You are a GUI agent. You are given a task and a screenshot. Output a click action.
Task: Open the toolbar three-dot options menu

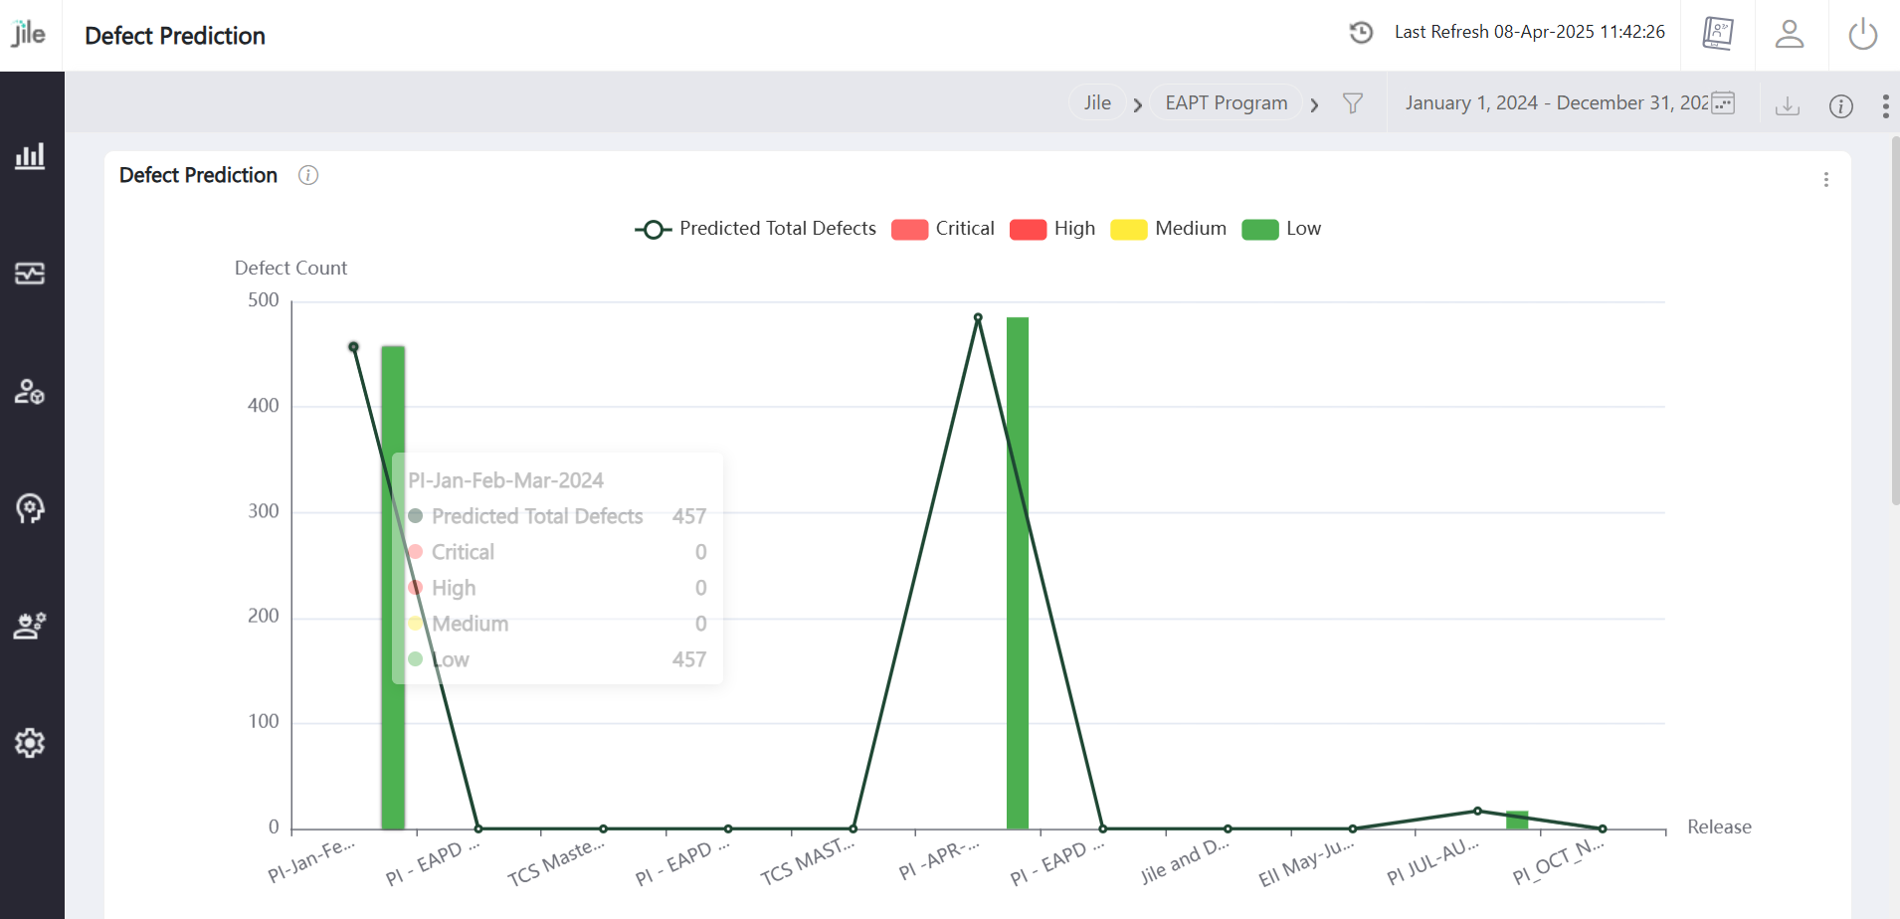click(1885, 106)
